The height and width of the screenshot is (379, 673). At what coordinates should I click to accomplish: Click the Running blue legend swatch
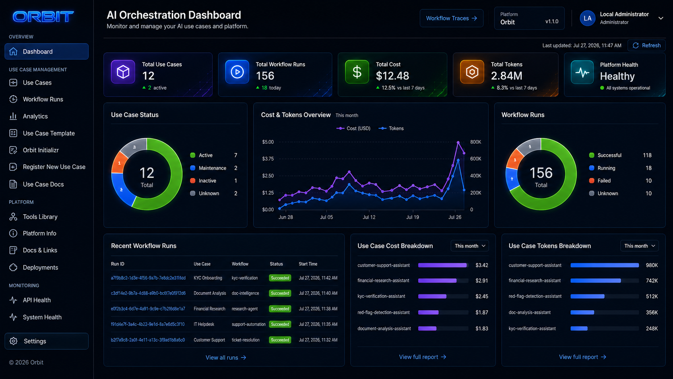pos(592,168)
